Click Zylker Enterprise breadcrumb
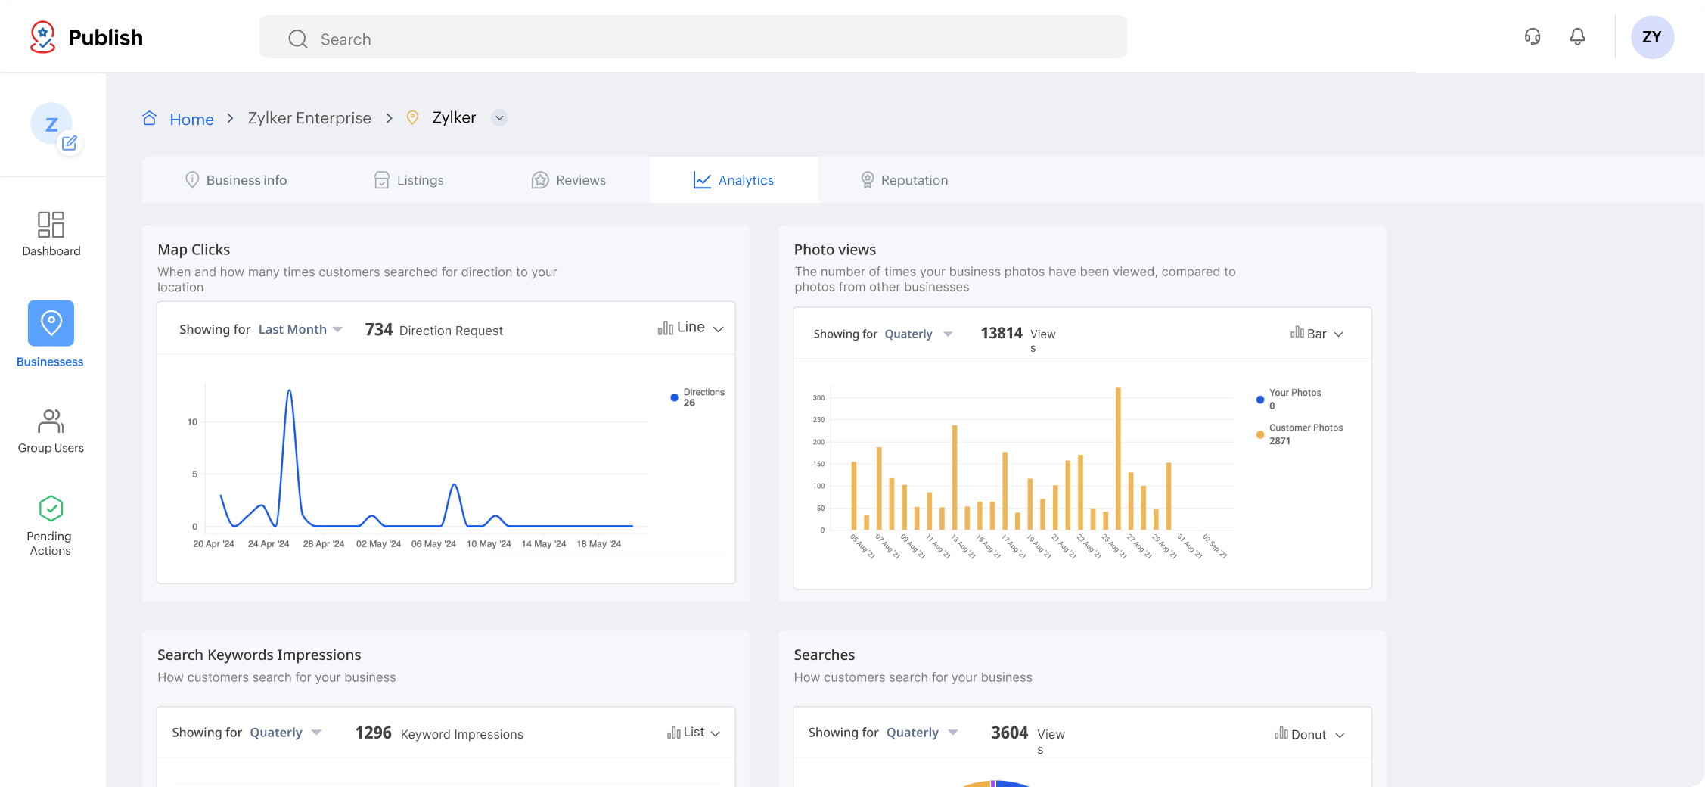This screenshot has width=1705, height=787. click(309, 118)
